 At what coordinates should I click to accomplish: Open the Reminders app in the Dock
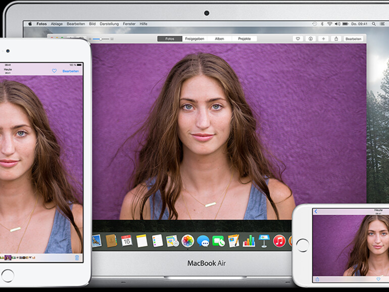point(157,240)
